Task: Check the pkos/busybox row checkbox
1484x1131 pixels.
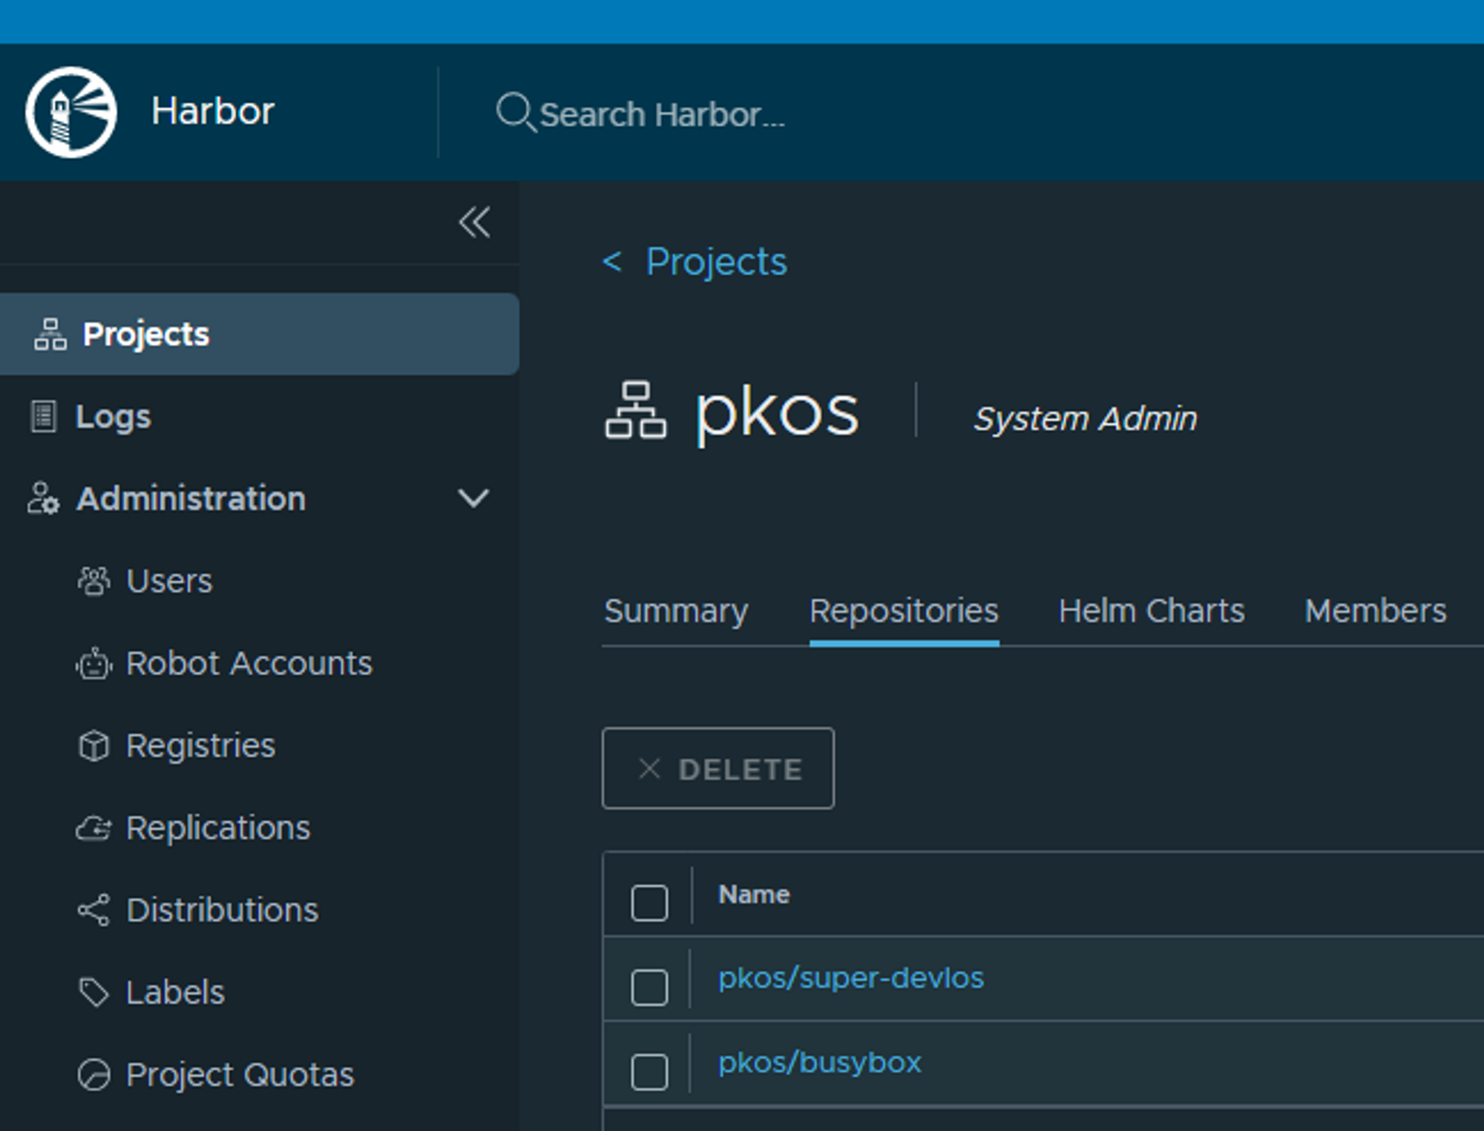Action: tap(649, 1072)
